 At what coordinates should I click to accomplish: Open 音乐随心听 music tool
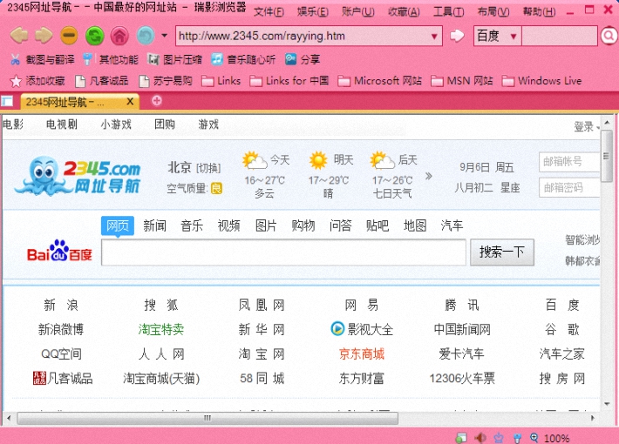tap(243, 59)
